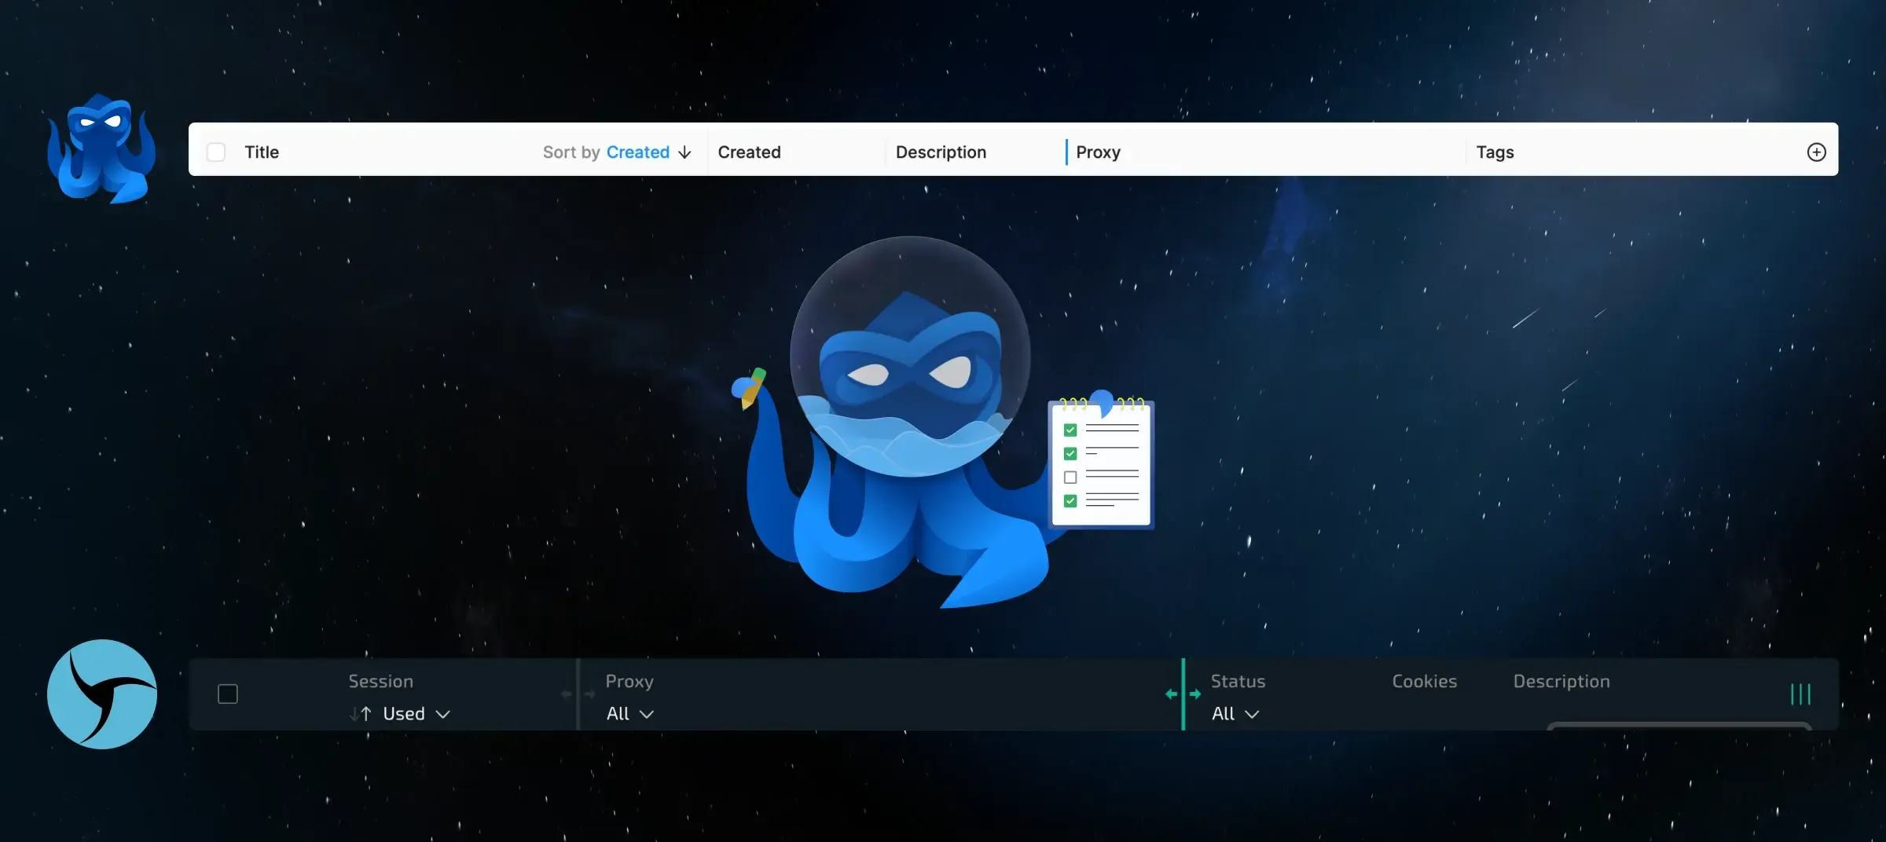Click the Sort by Created link
1886x842 pixels.
point(637,152)
